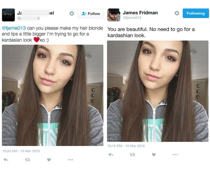Click the Follow button
This screenshot has height=170, width=210.
(91, 14)
